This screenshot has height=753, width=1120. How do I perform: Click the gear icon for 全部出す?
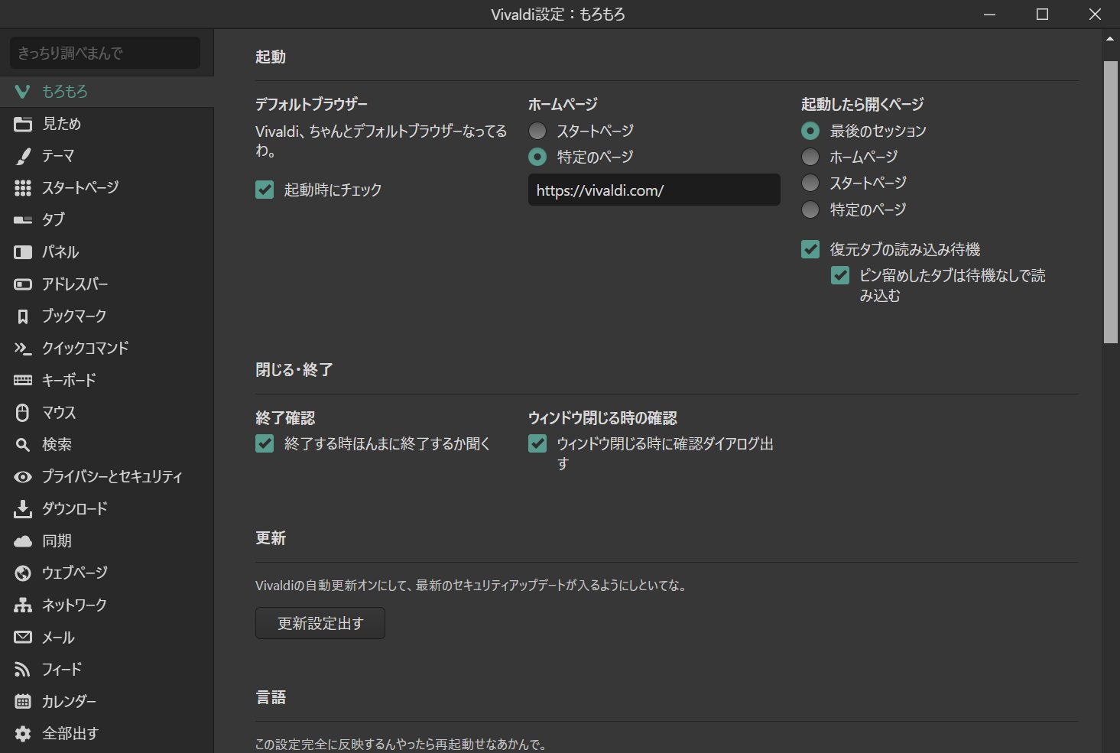[23, 734]
